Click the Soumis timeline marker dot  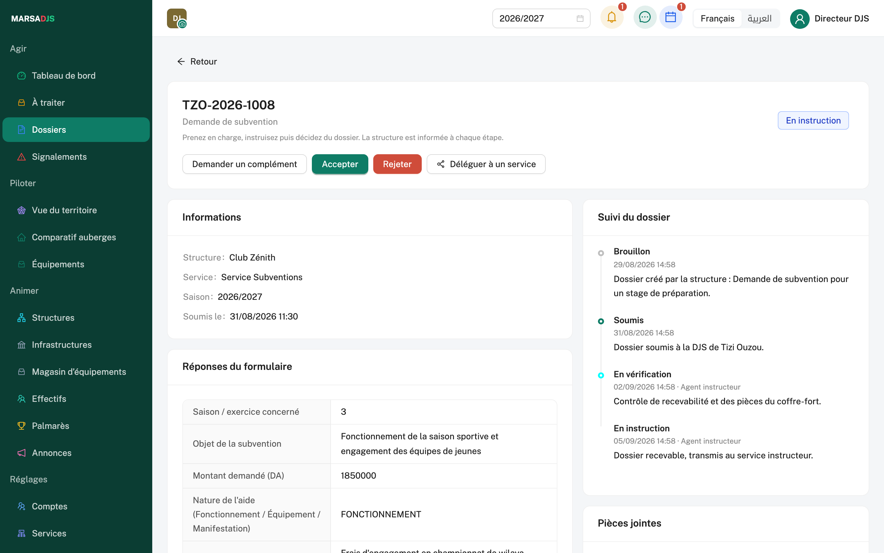pyautogui.click(x=601, y=321)
